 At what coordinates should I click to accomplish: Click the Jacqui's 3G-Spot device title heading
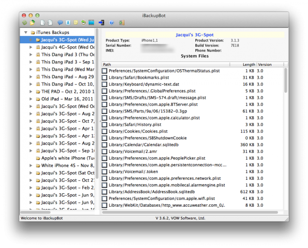(194, 35)
